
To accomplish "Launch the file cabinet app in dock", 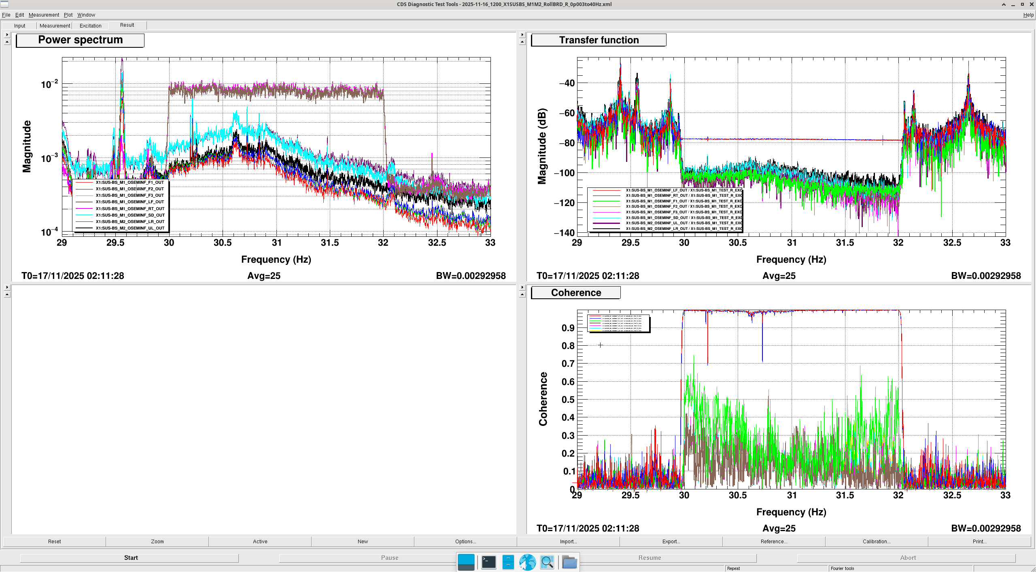I will pyautogui.click(x=508, y=562).
